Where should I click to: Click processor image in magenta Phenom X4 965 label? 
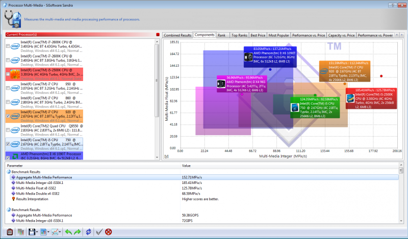[221, 84]
